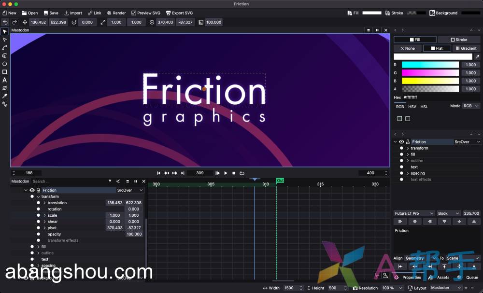
Task: Select the Null Object tool
Action: (4, 88)
